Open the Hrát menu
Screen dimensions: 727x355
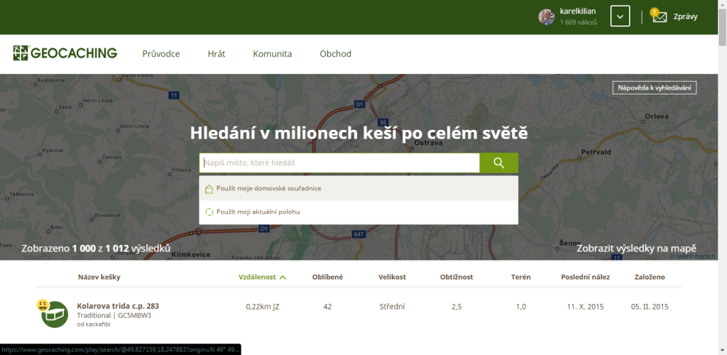[217, 54]
